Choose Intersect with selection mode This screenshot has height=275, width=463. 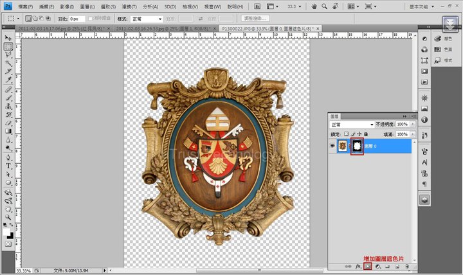(48, 19)
